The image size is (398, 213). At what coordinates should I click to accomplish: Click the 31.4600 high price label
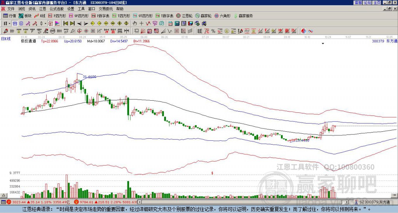tap(90, 77)
